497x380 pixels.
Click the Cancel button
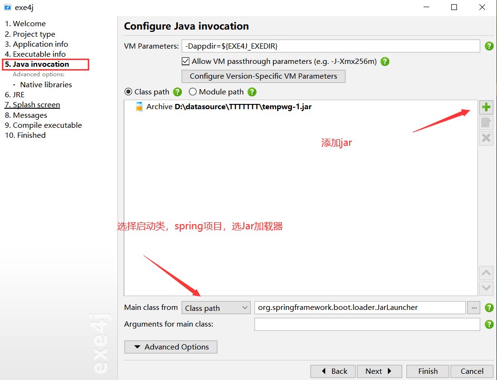point(472,371)
